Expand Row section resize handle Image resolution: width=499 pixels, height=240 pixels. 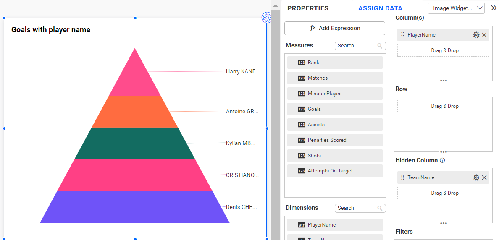443,151
